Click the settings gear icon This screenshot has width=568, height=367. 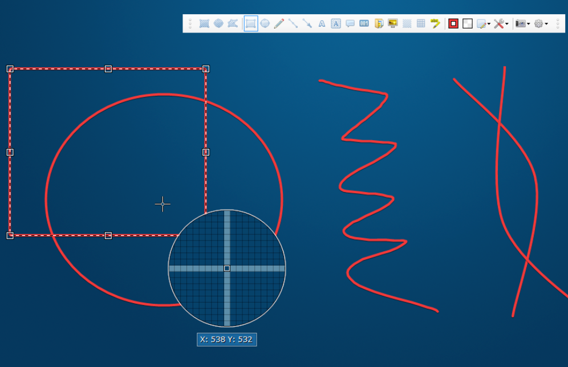(x=539, y=24)
